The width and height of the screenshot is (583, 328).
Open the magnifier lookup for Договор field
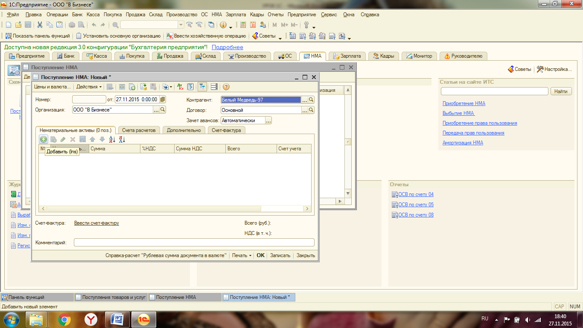click(311, 110)
